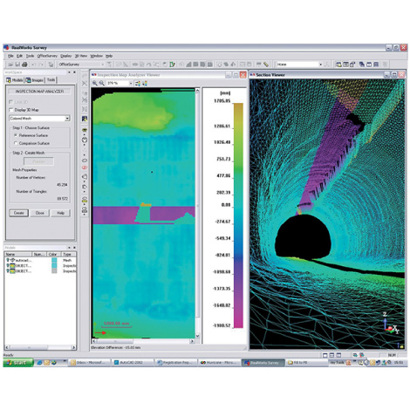The image size is (410, 410).
Task: Open the Window menu
Action: [x=96, y=56]
